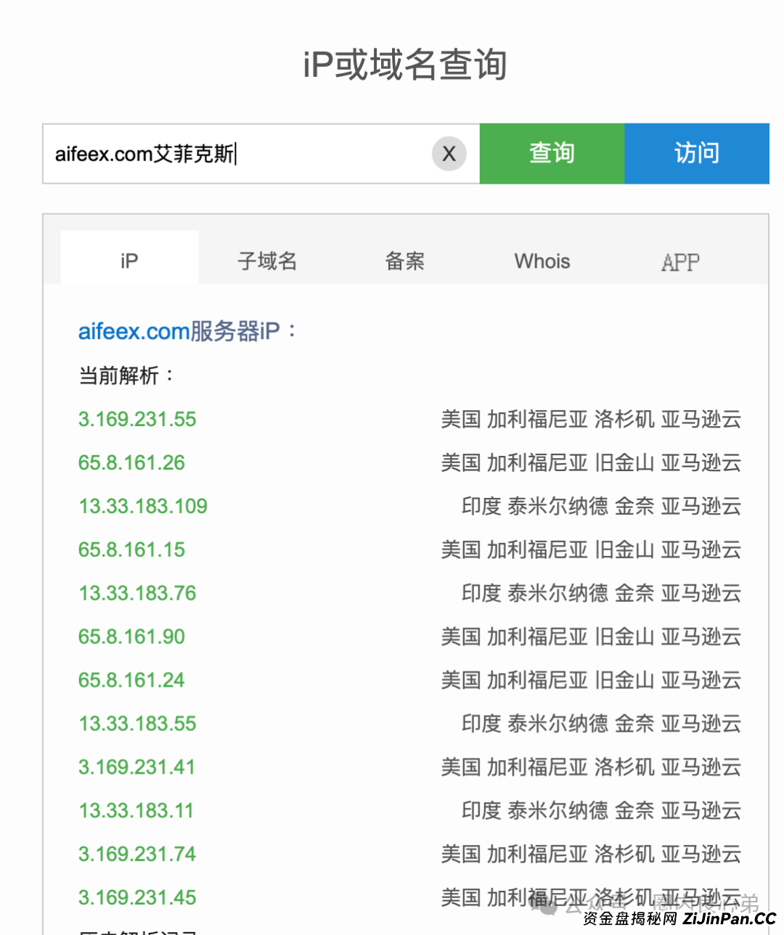This screenshot has height=935, width=784.
Task: Click the IP address 3.169.231.74
Action: click(136, 854)
